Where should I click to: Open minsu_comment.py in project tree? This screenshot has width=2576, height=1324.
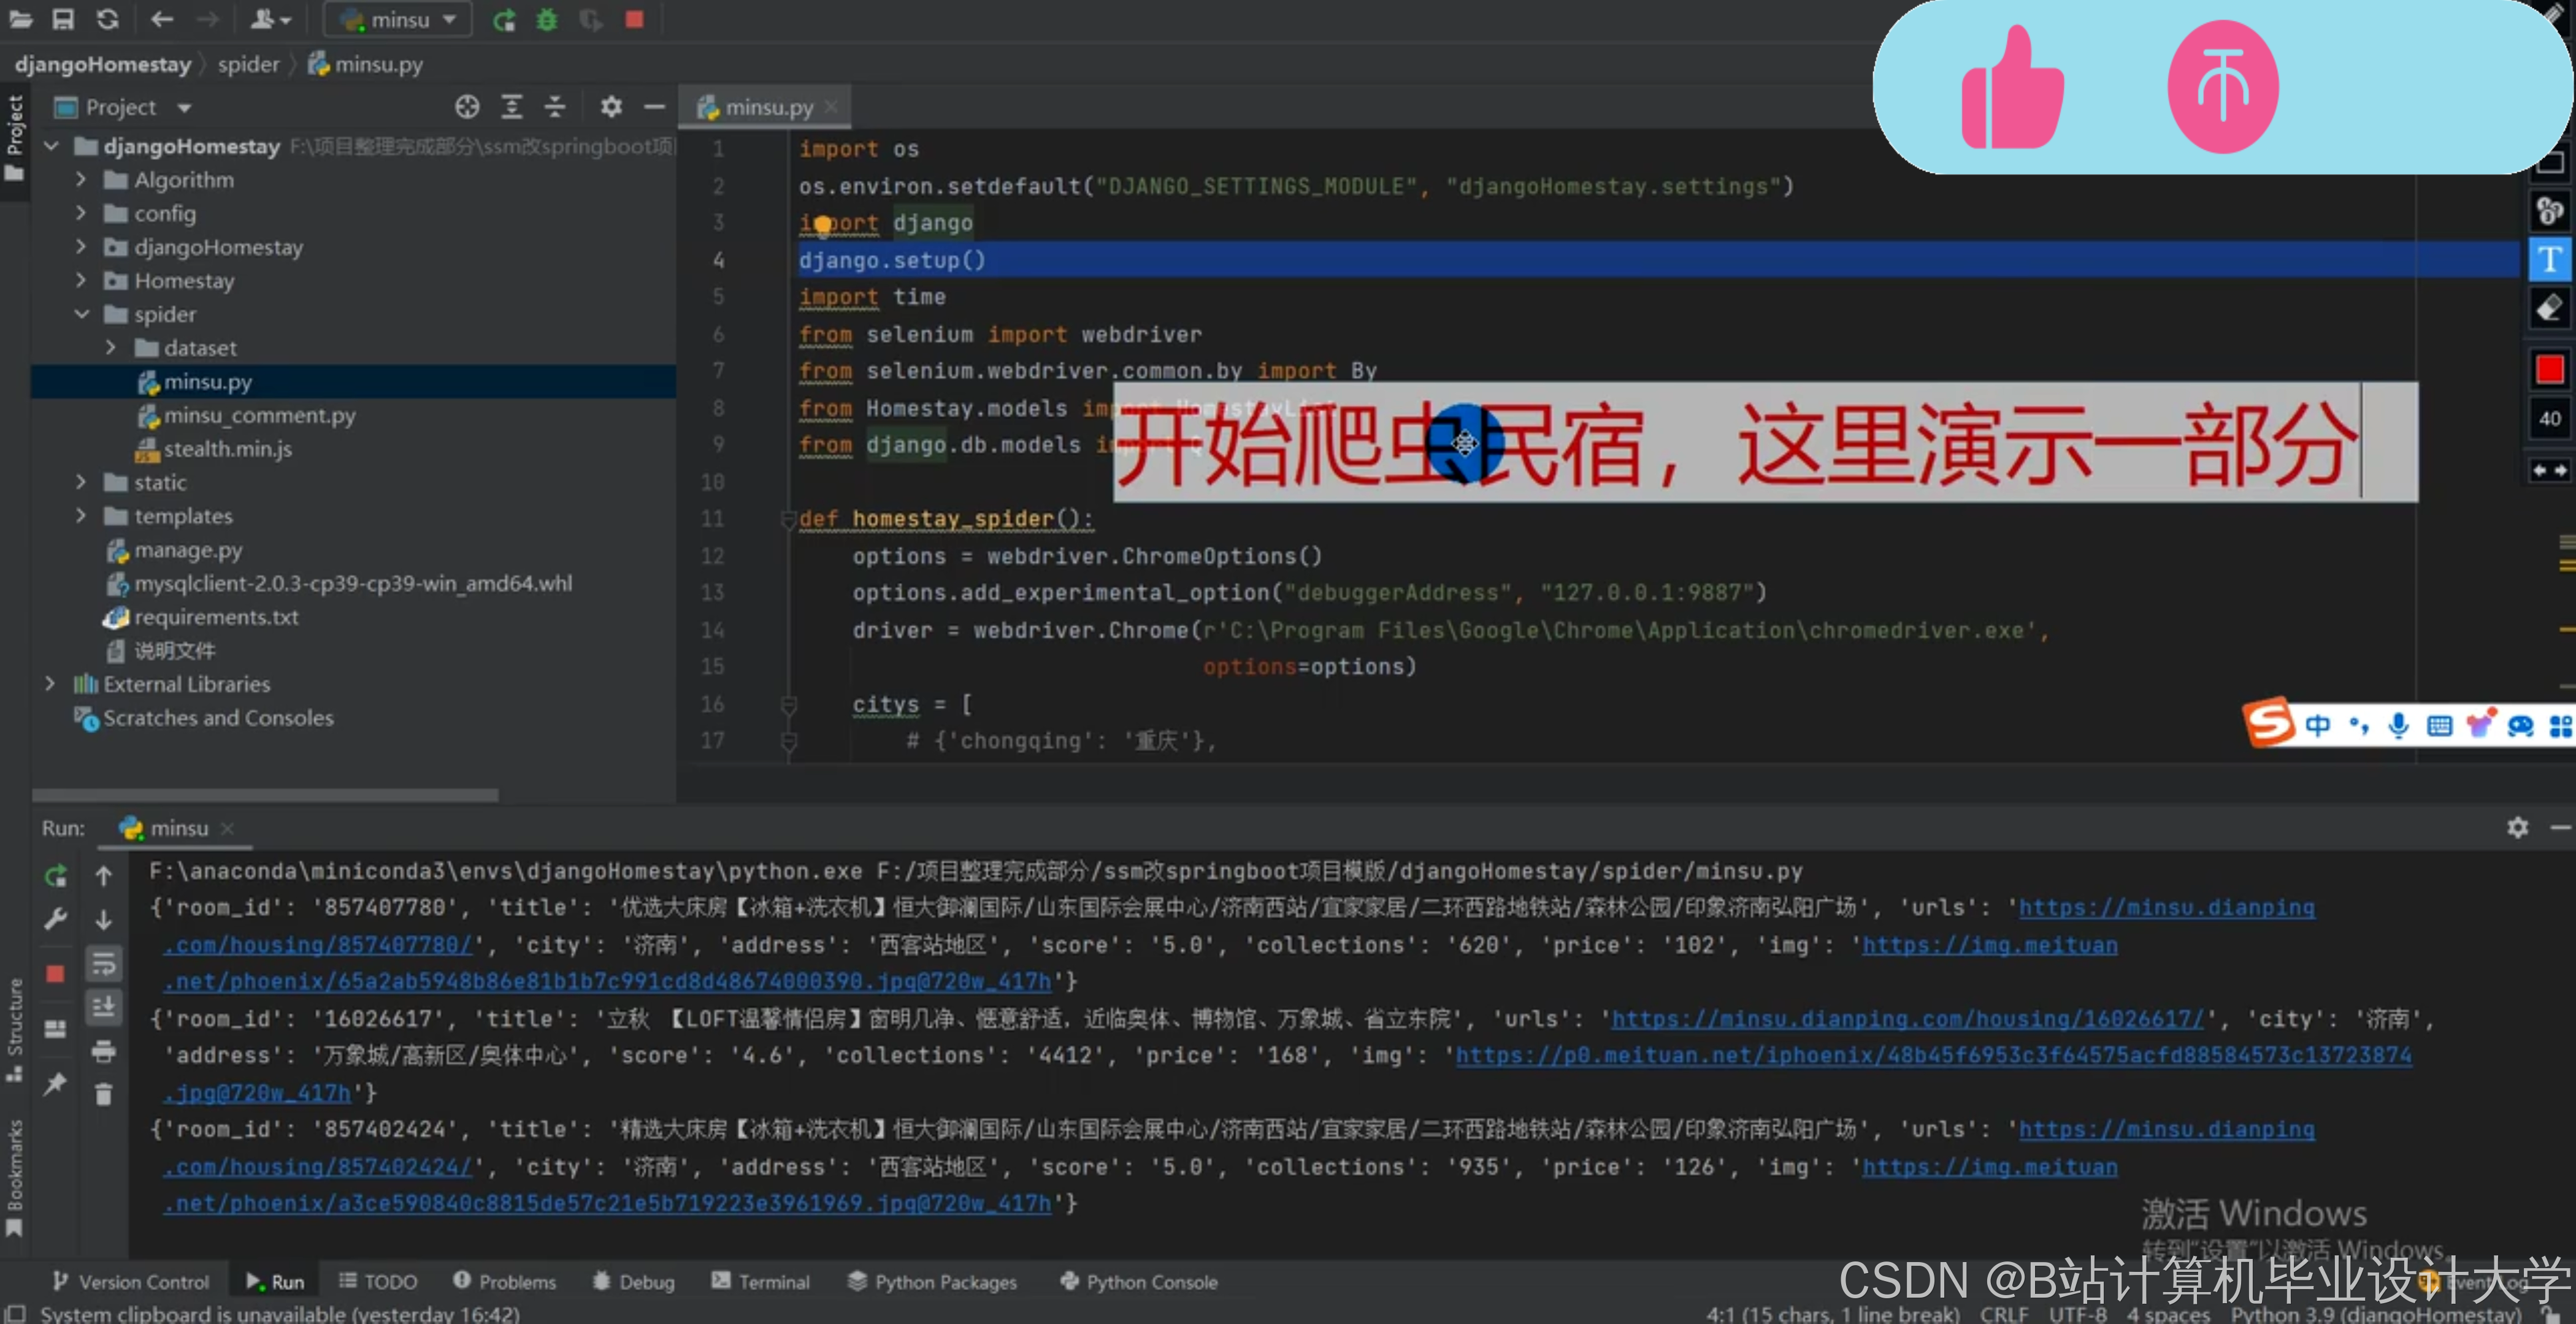(259, 416)
